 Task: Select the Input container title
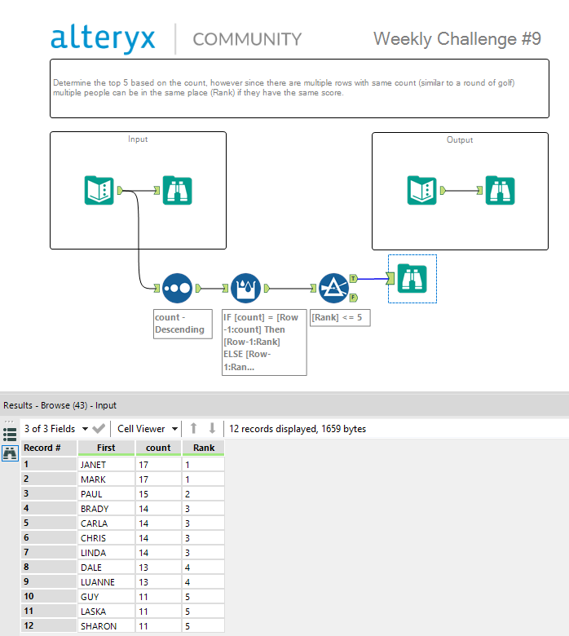click(138, 139)
